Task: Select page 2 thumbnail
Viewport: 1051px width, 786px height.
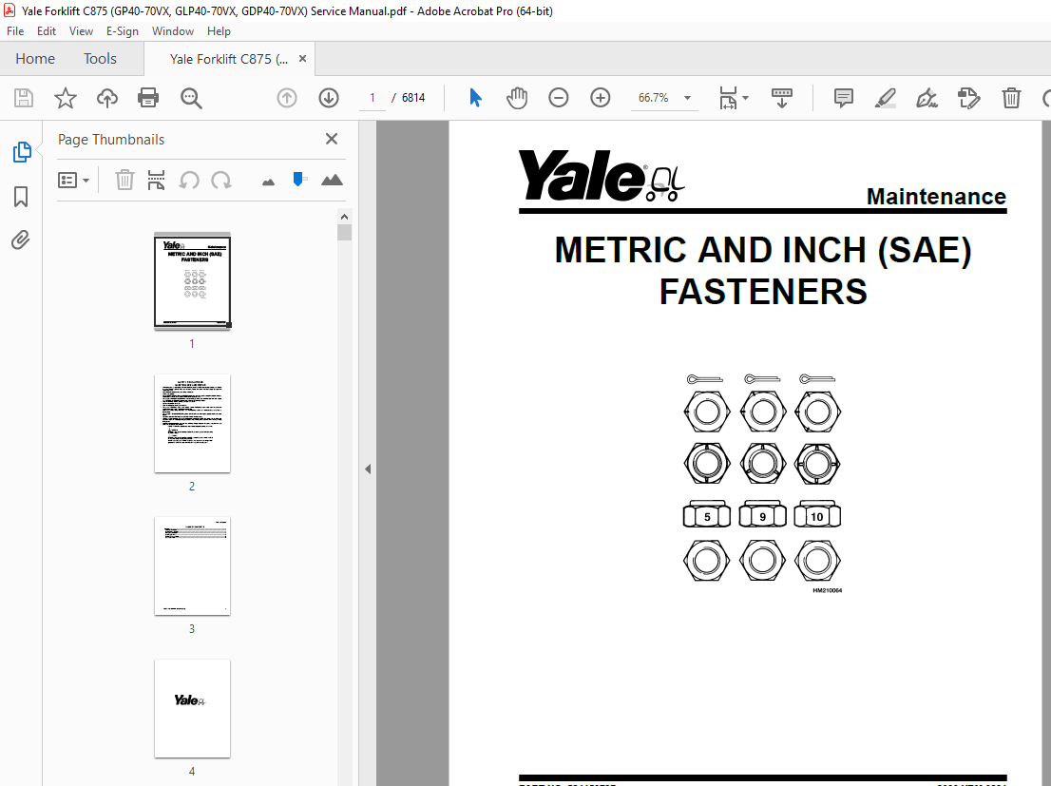Action: pos(192,424)
